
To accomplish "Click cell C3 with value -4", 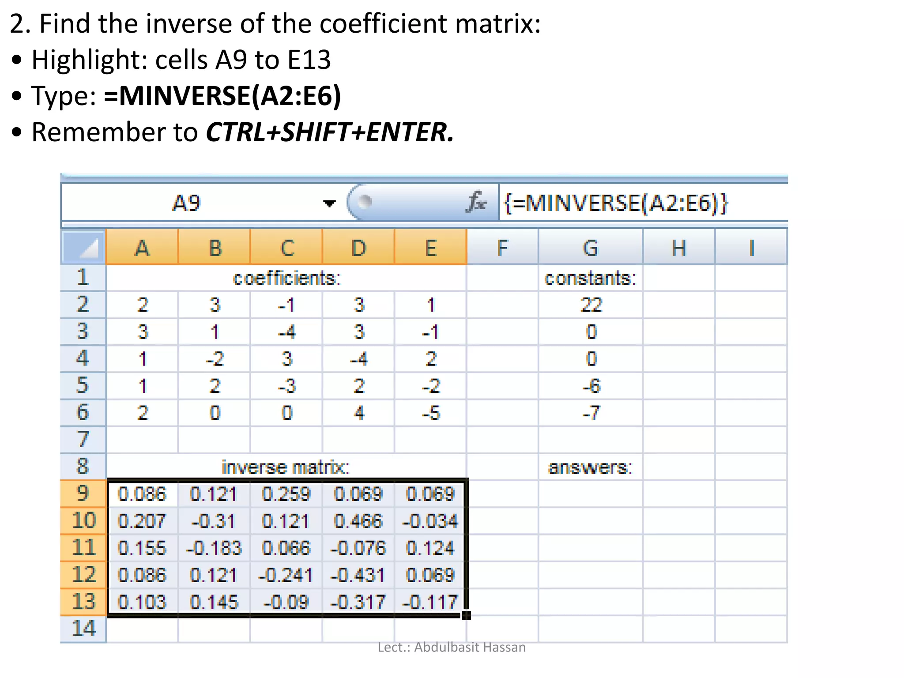I will (286, 332).
